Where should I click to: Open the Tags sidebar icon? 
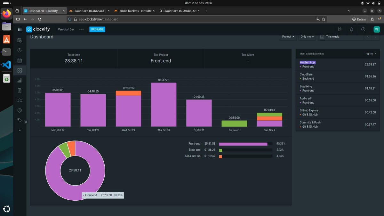[20, 120]
